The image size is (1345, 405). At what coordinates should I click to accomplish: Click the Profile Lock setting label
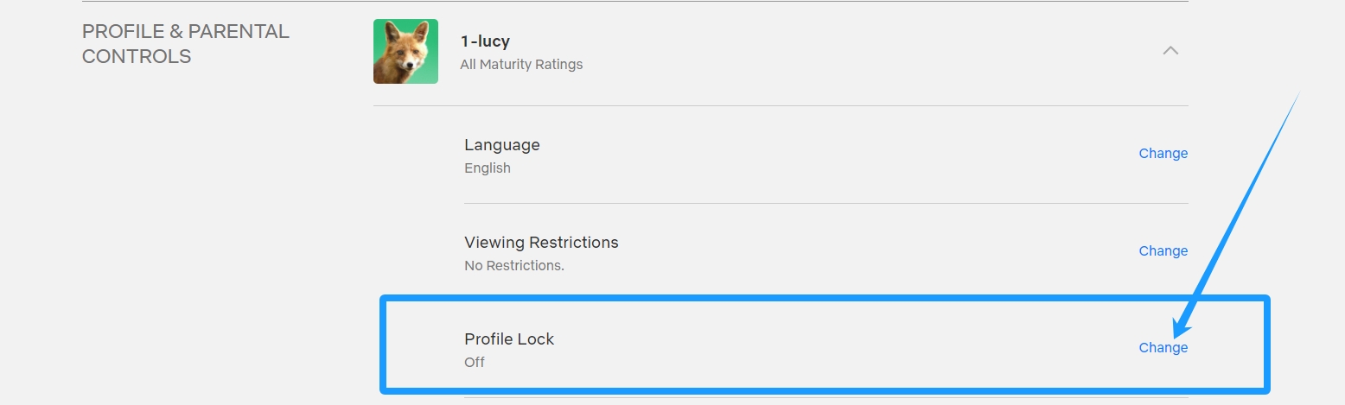coord(509,339)
